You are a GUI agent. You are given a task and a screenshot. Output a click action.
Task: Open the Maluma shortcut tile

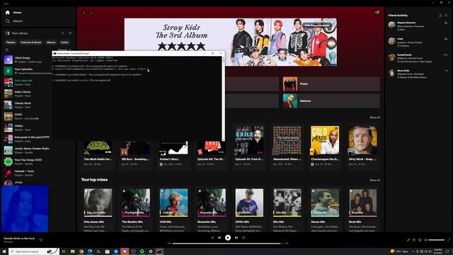click(x=331, y=101)
